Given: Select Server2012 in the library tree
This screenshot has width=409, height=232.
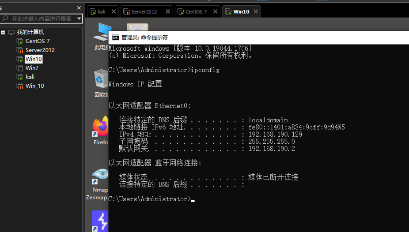Looking at the screenshot, I should click(40, 50).
